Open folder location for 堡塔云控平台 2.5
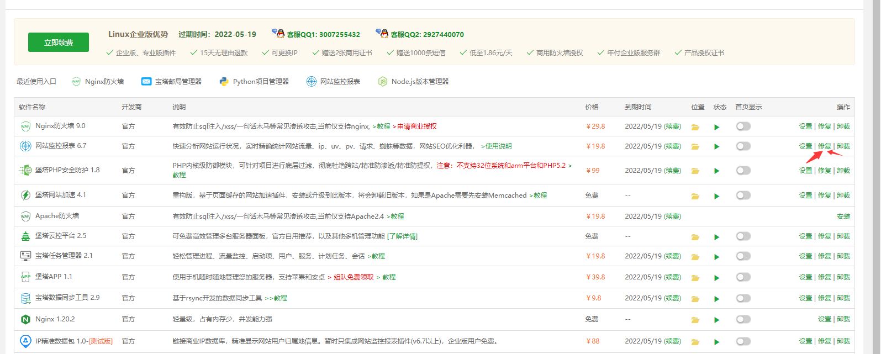 [695, 237]
